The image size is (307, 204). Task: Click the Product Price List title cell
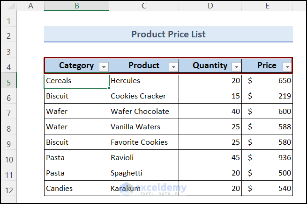click(x=168, y=34)
